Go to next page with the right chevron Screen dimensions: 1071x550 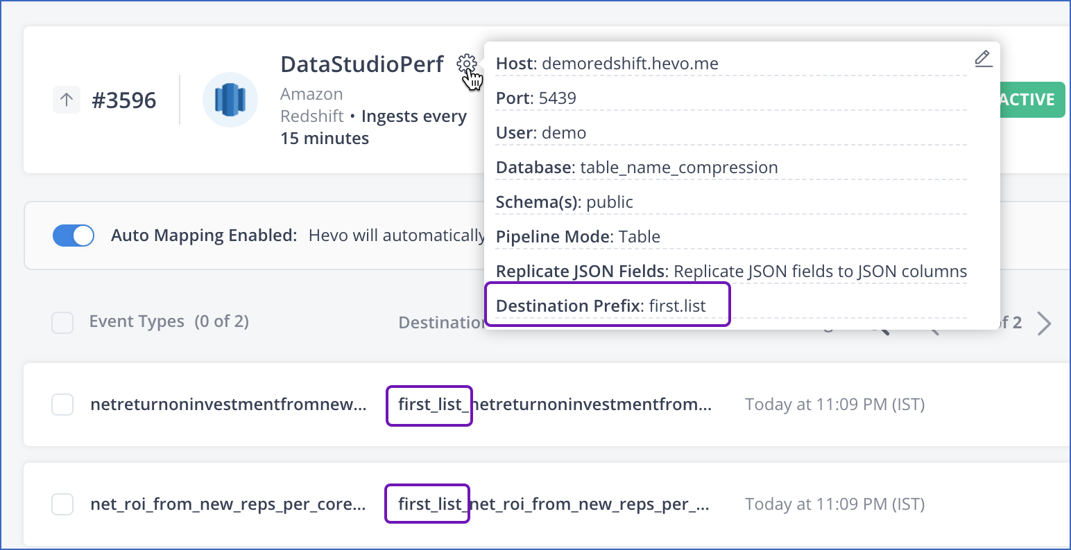(1044, 323)
